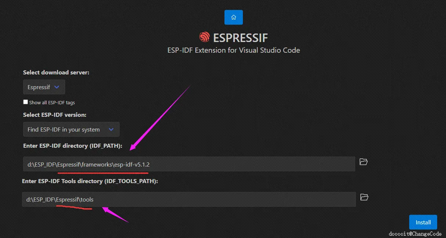Click the chevron in the ESP-IDF version selector

pyautogui.click(x=111, y=129)
